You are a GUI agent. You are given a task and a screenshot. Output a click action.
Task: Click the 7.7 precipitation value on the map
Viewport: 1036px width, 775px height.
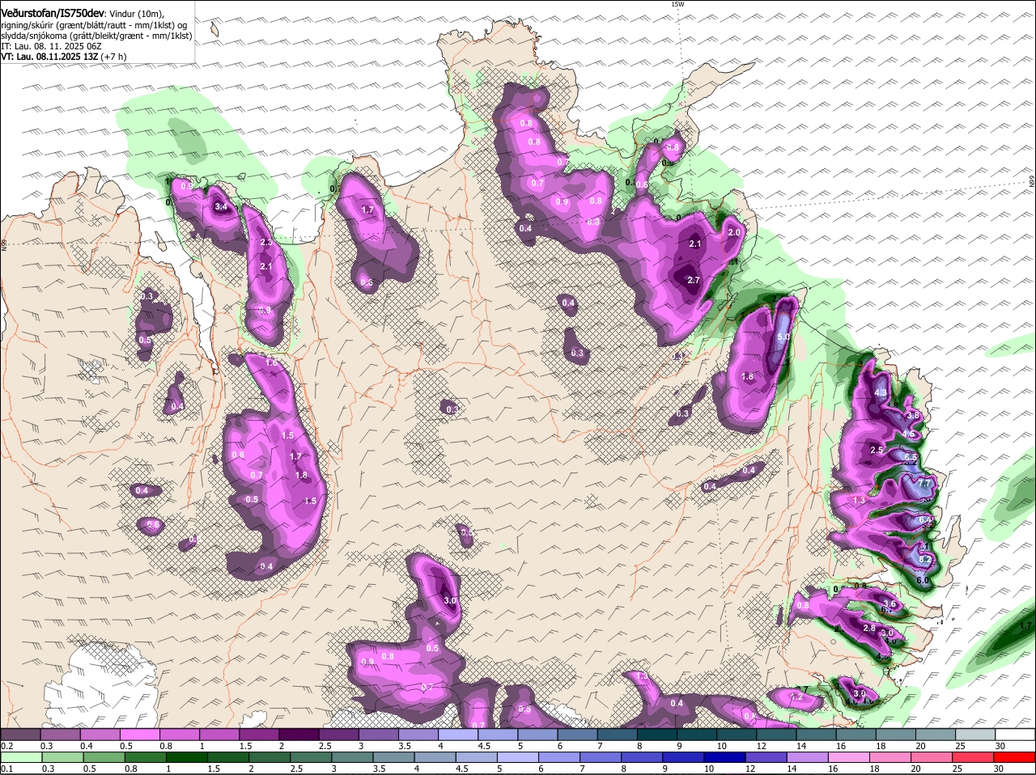pyautogui.click(x=925, y=484)
